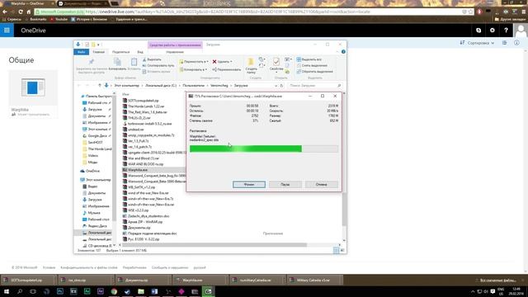Switch to the Поделиться ribbon tab
The width and height of the screenshot is (528, 297).
pos(120,52)
